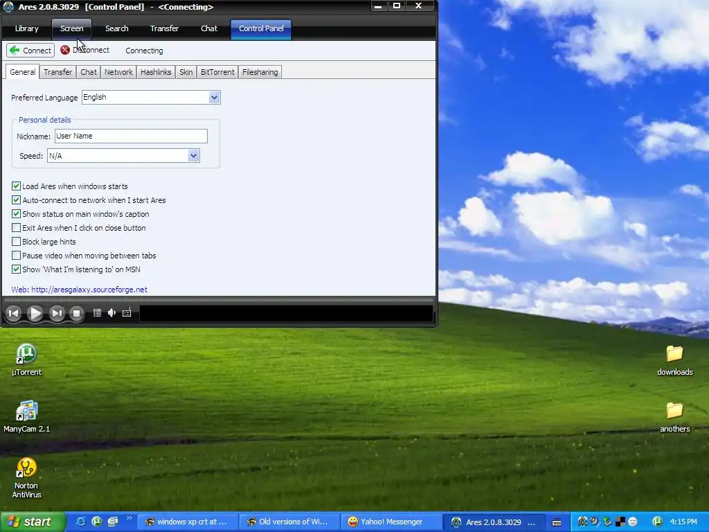Open the Library tab
709x532 pixels.
coord(26,28)
